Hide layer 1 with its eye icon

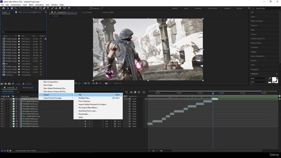(2, 99)
